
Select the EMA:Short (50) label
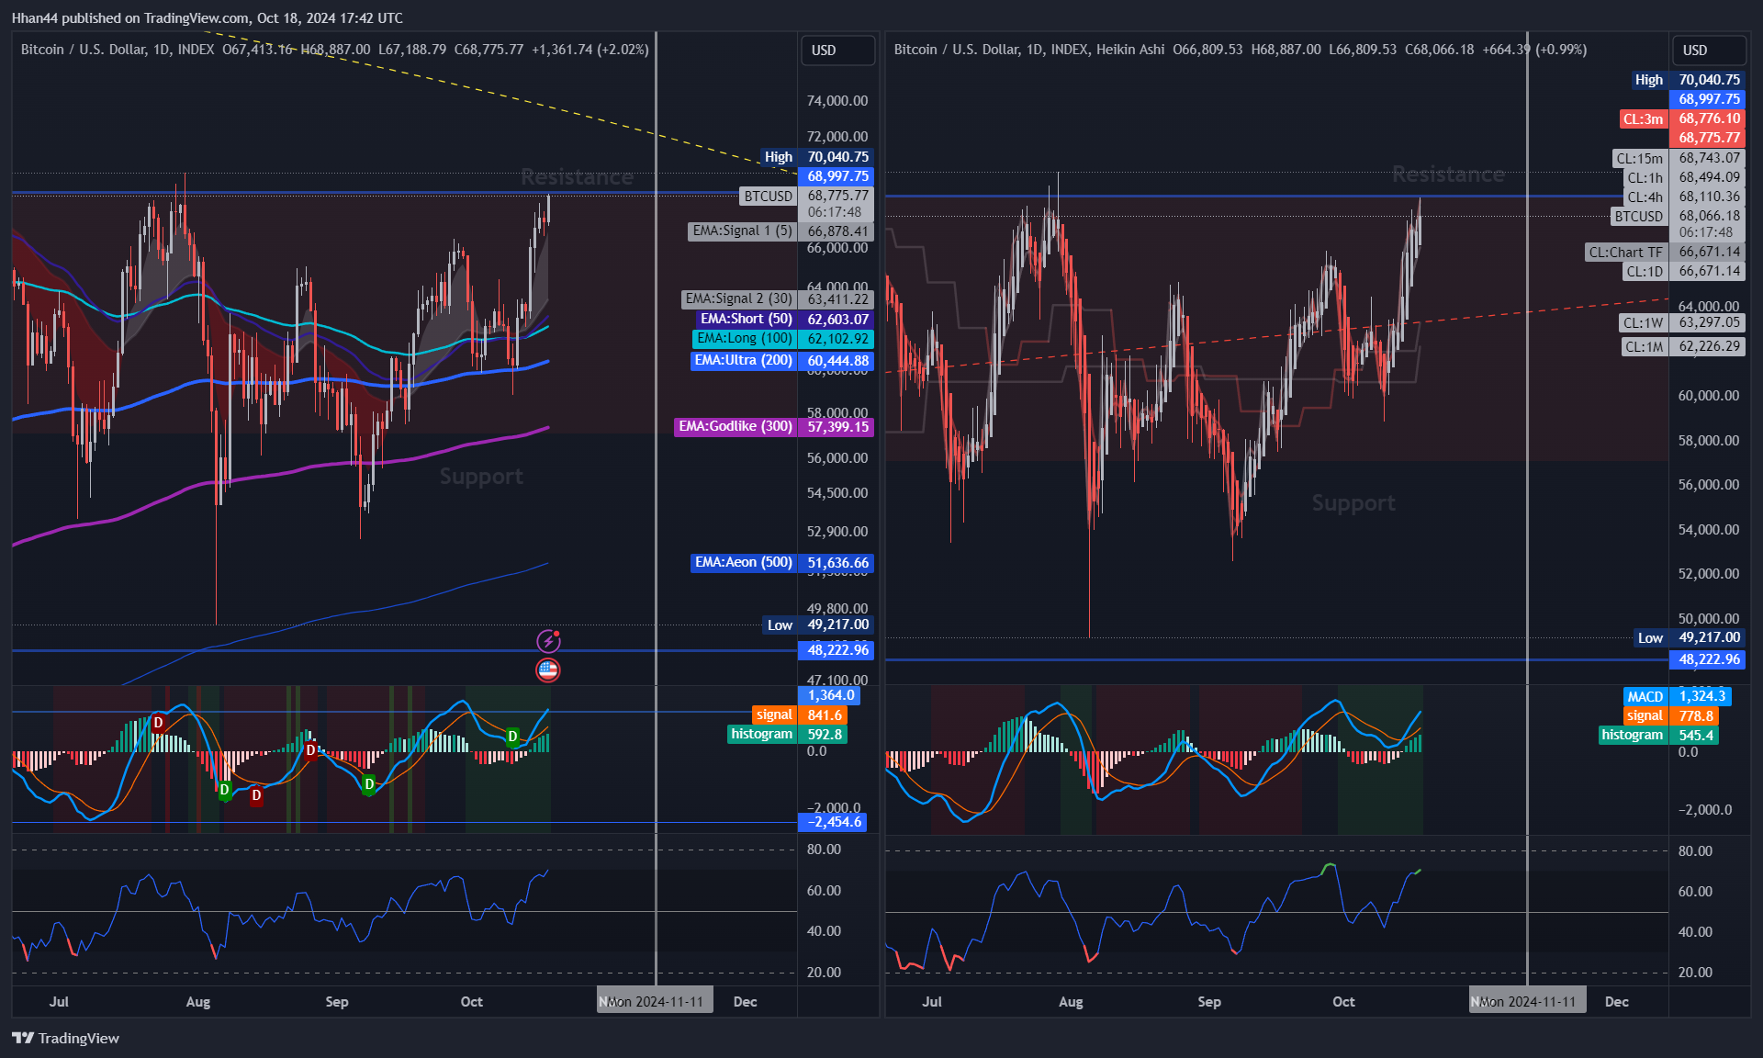(785, 320)
